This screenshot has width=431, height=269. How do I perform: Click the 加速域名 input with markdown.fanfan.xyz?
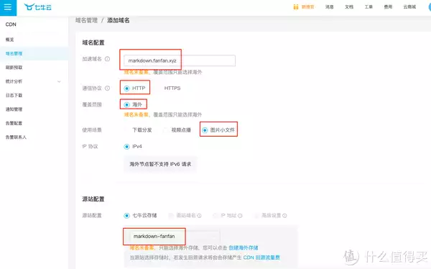tap(180, 60)
